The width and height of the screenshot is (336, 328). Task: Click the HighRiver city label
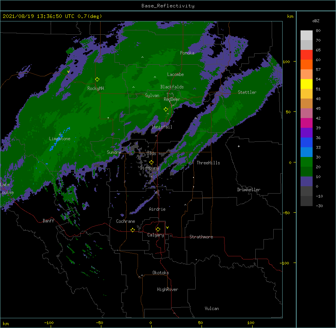[x=168, y=289]
